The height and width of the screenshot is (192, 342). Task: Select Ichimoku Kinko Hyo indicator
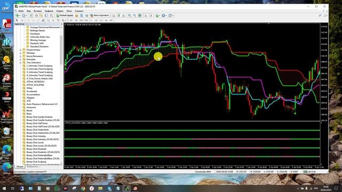point(40,37)
